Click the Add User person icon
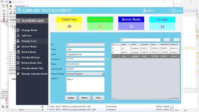Screen dimensions: 199x112 point(18,35)
